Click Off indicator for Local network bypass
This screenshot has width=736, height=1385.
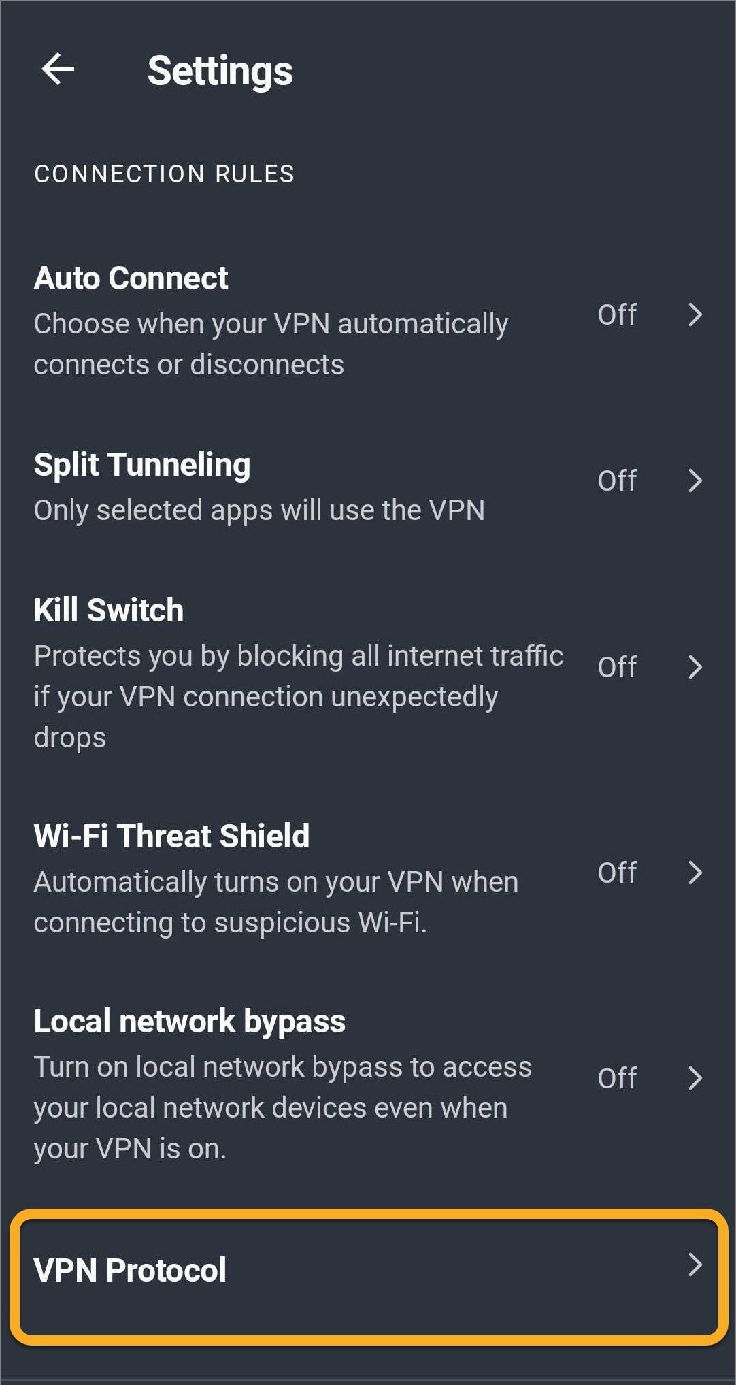tap(617, 1078)
